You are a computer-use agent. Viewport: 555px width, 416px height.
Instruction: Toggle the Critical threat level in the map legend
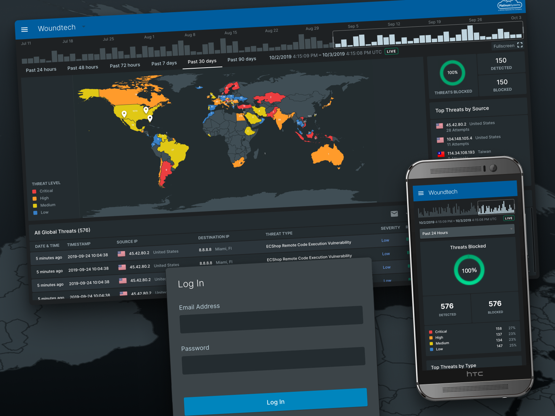46,191
